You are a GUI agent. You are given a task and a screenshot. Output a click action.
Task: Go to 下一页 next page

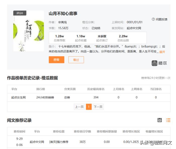[98, 107]
